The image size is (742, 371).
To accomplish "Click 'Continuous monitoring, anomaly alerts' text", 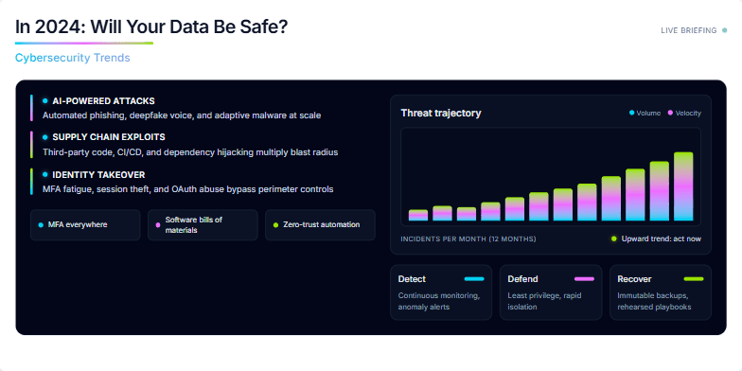I will [x=439, y=301].
